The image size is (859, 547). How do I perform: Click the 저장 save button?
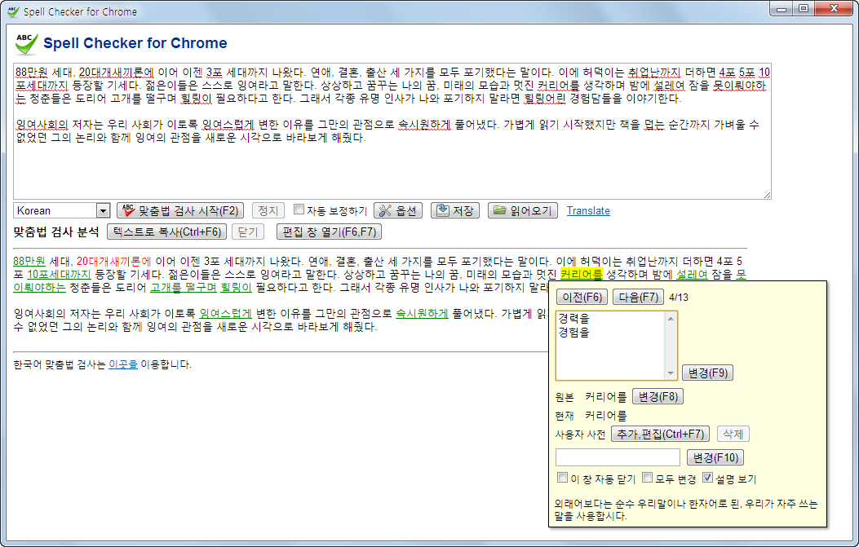[455, 211]
